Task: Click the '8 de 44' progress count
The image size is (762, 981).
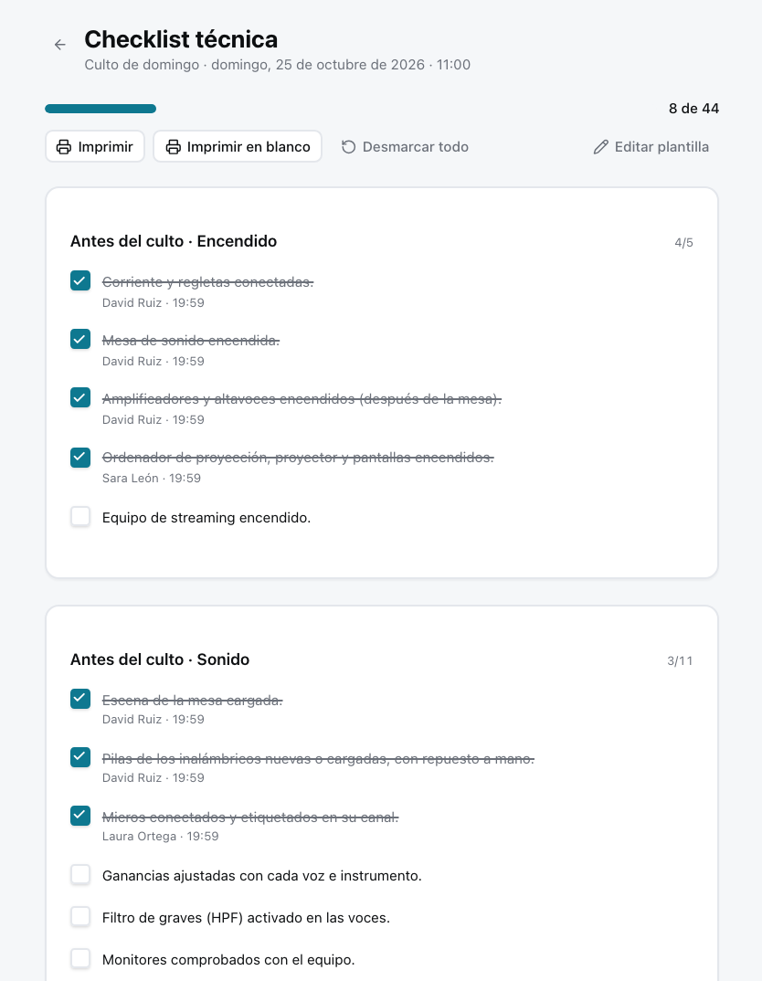Action: click(693, 108)
